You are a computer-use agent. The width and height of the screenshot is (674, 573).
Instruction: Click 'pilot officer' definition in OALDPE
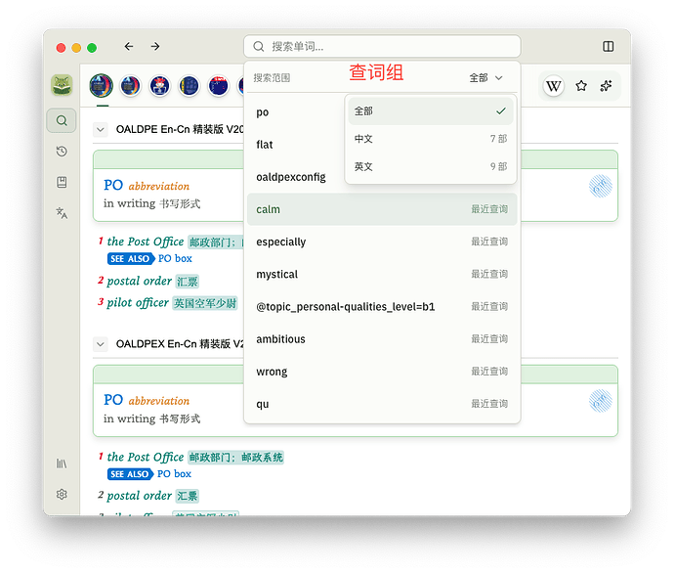pyautogui.click(x=138, y=303)
